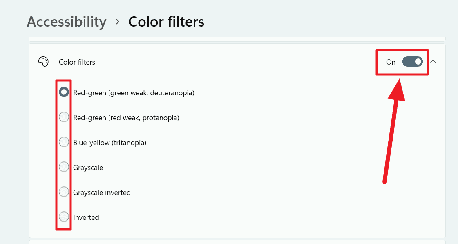Click the Color filters row header
Screen dimensions: 458x244
click(x=77, y=62)
